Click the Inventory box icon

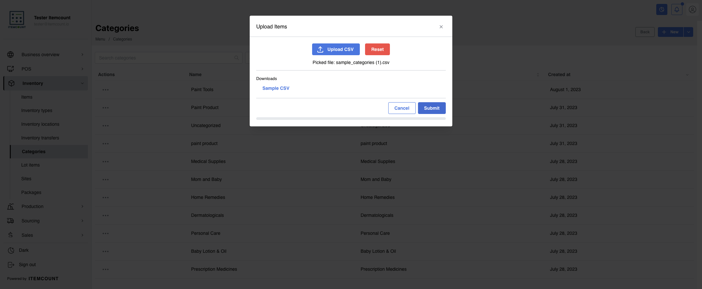(x=11, y=83)
